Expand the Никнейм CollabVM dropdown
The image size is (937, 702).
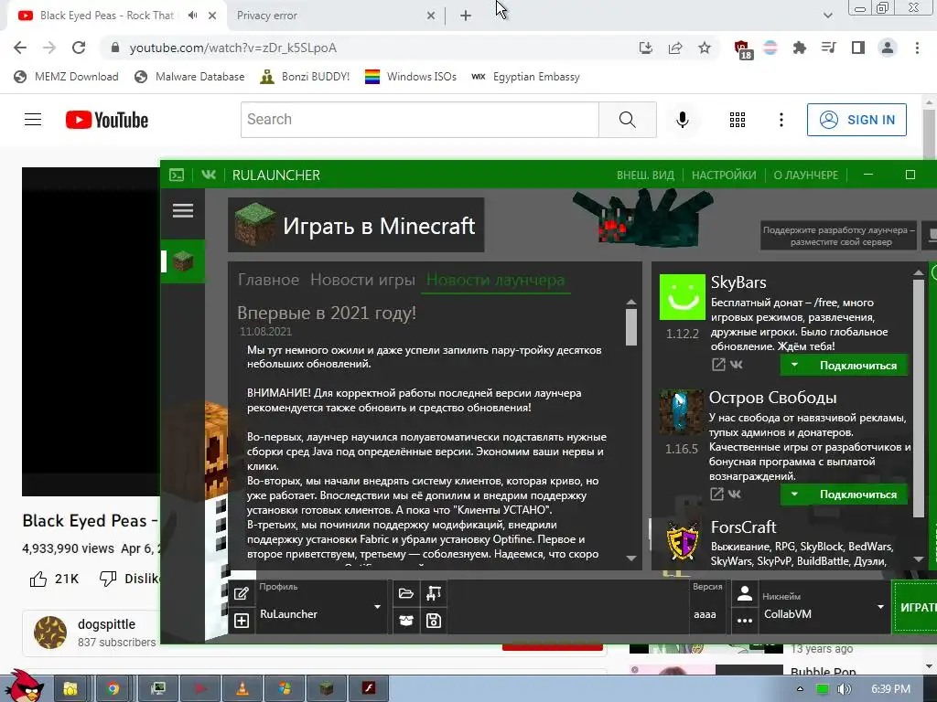click(x=880, y=607)
